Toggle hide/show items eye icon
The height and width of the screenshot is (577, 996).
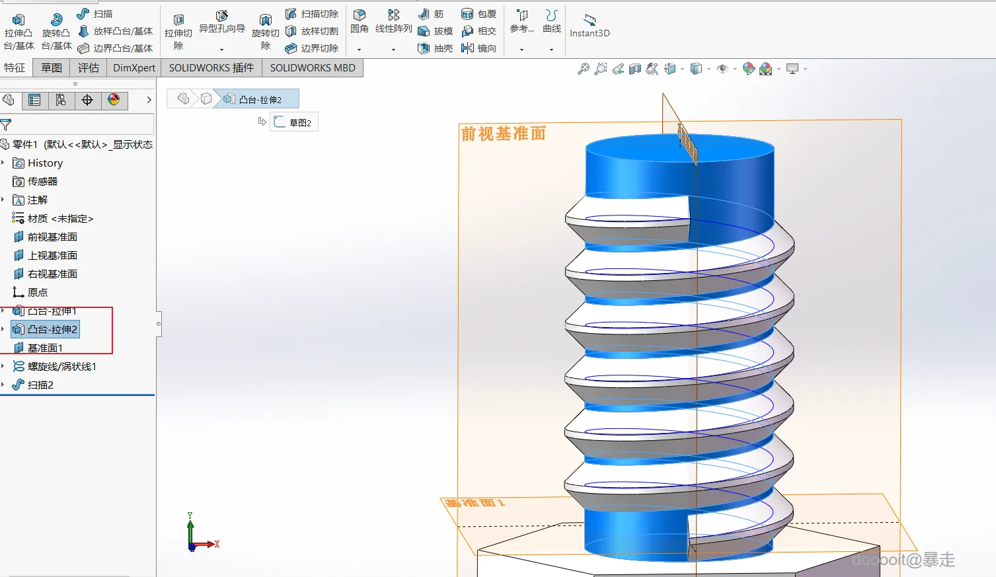click(x=722, y=69)
